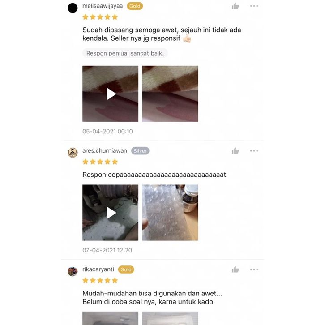This screenshot has width=325, height=325.
Task: Open rikacaryanti's first review photo
Action: [110, 318]
